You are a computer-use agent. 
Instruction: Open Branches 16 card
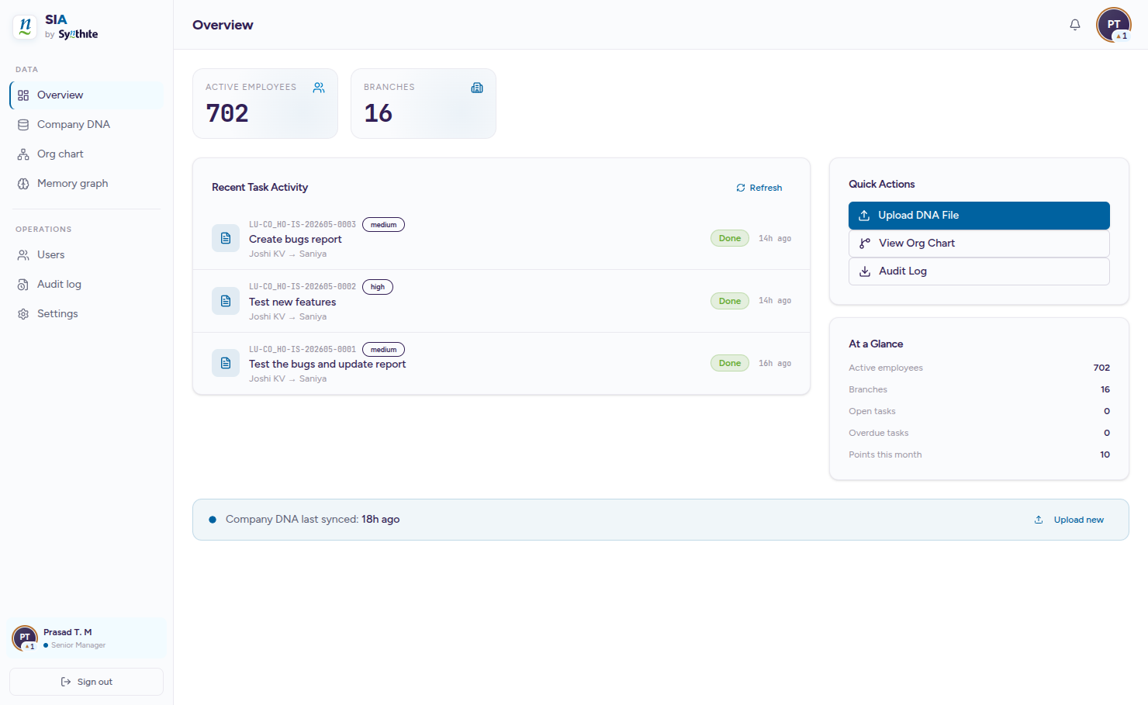click(x=424, y=104)
